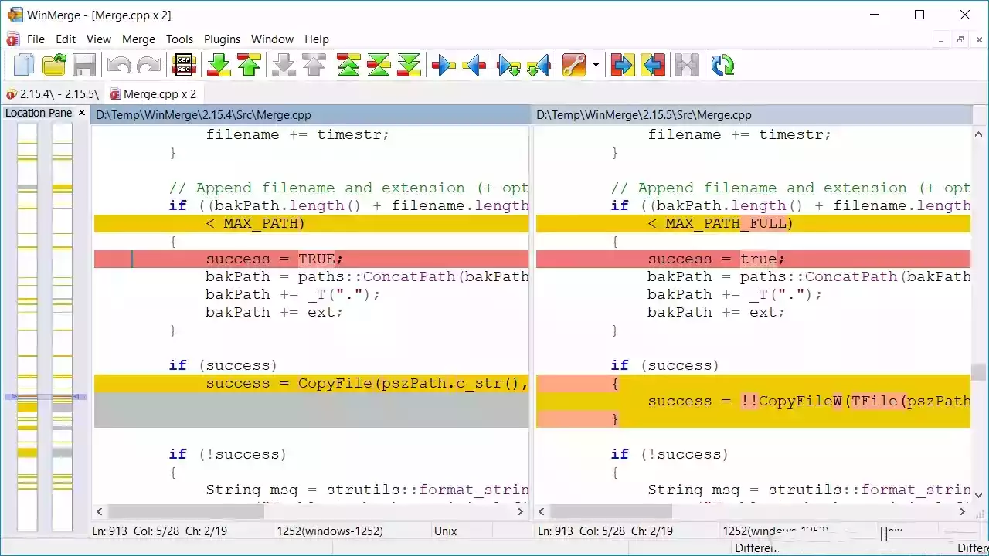This screenshot has height=556, width=989.
Task: Open the Plugins menu
Action: tap(223, 39)
